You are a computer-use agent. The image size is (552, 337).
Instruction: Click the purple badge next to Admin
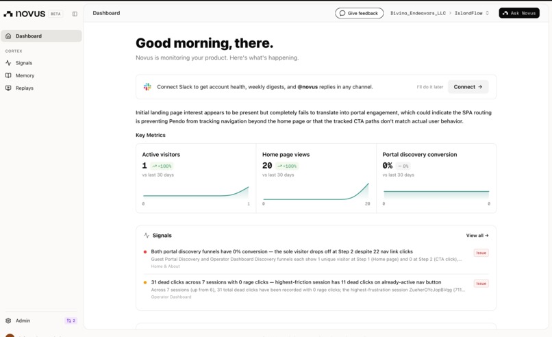71,321
